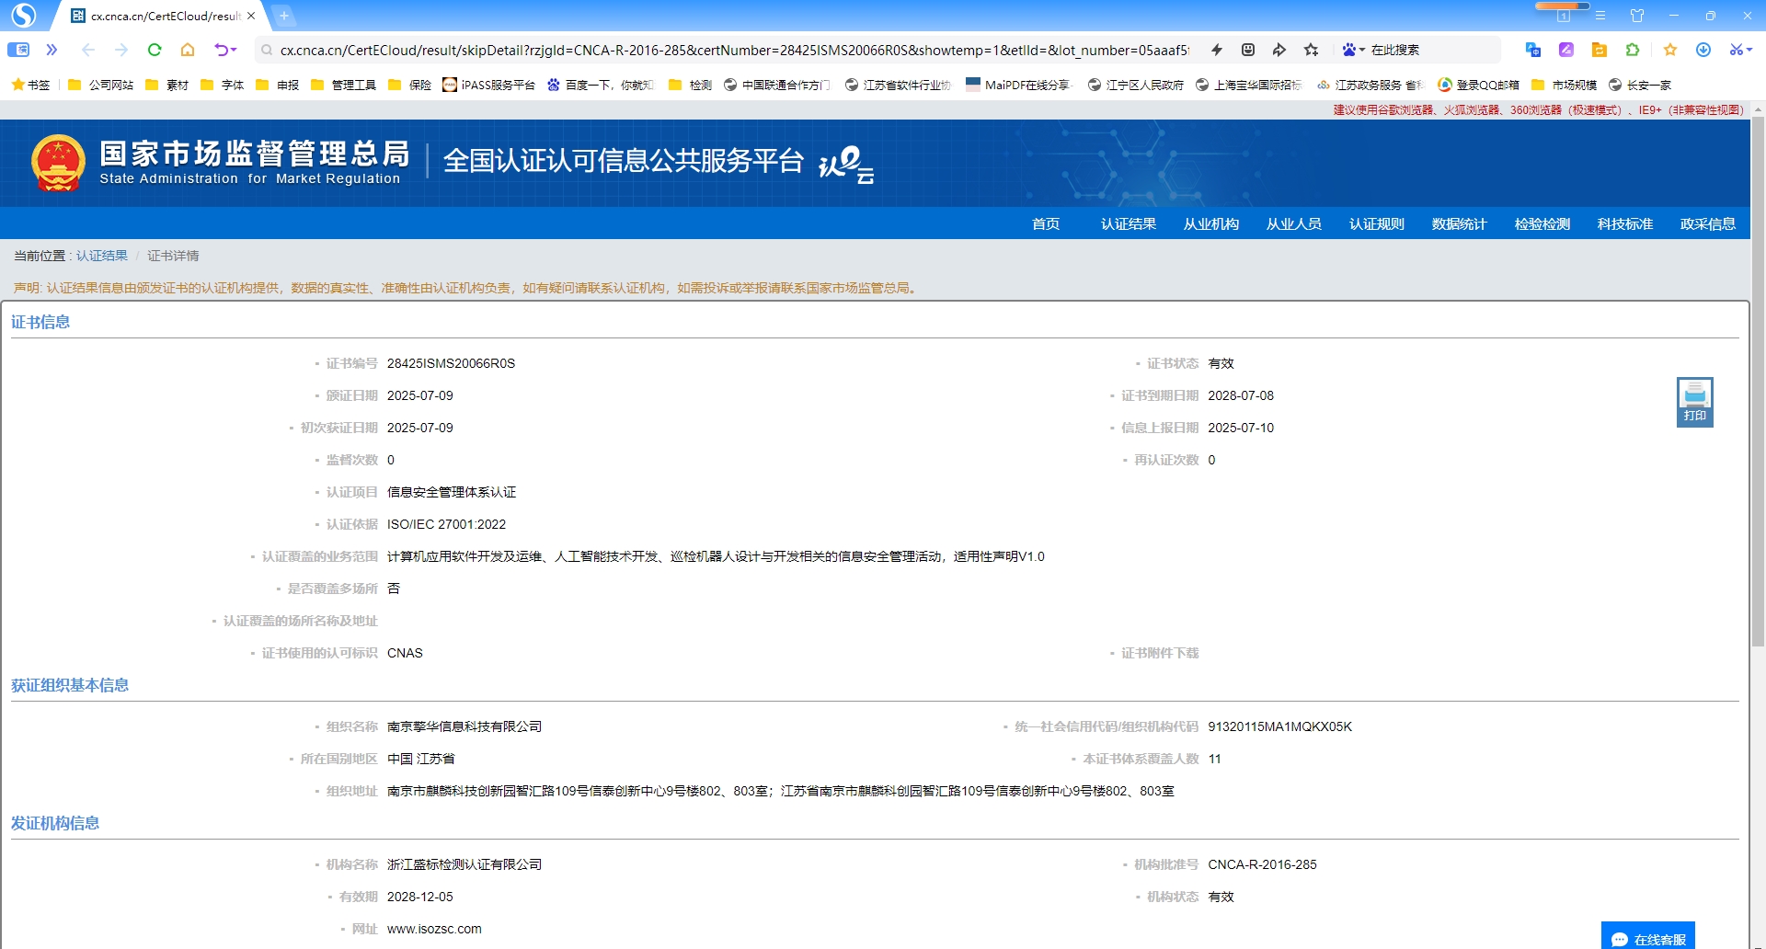The width and height of the screenshot is (1766, 949).
Task: Open the download manager icon
Action: 1704,50
